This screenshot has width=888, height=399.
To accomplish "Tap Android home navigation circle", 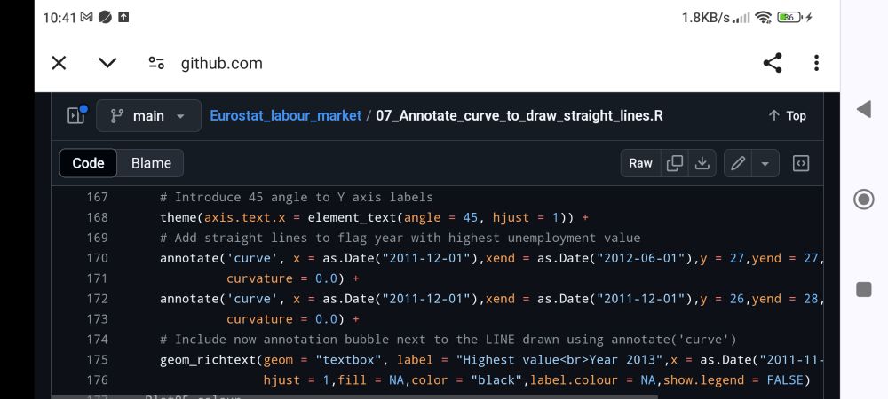I will point(864,199).
